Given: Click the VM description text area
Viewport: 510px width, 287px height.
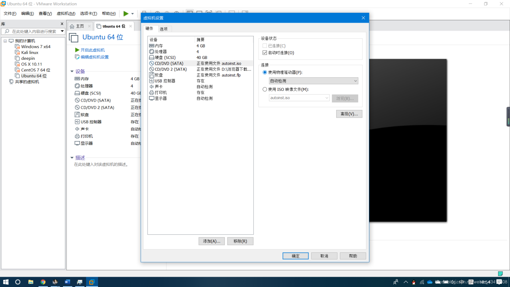Looking at the screenshot, I should coord(102,164).
